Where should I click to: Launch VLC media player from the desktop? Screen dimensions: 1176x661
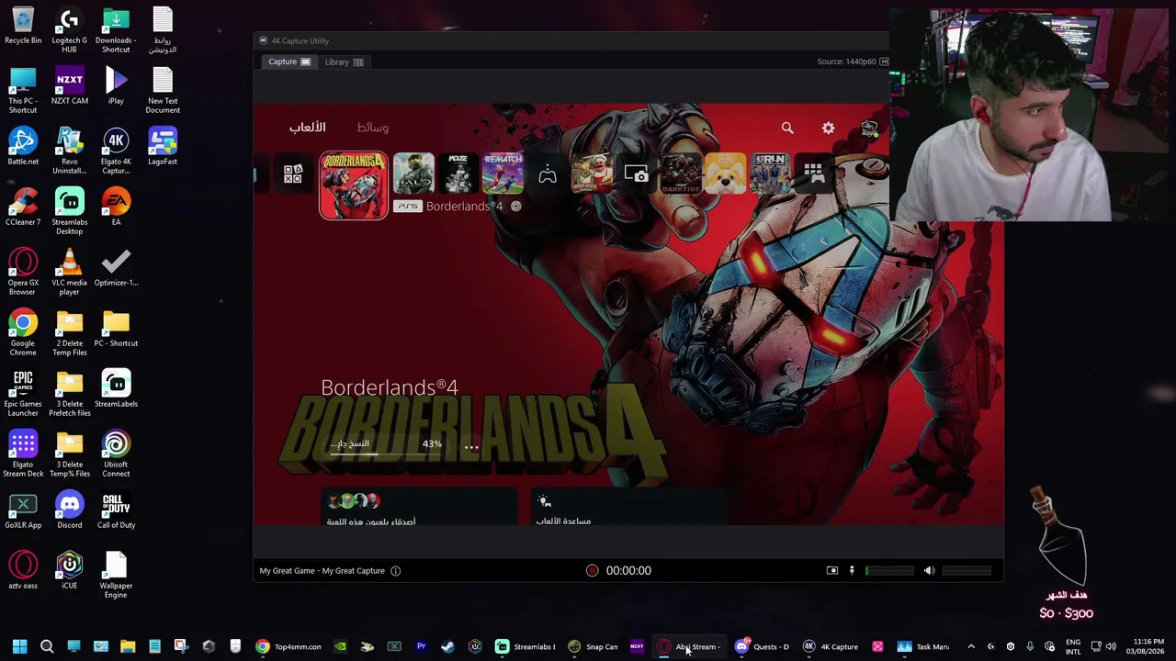pyautogui.click(x=69, y=273)
